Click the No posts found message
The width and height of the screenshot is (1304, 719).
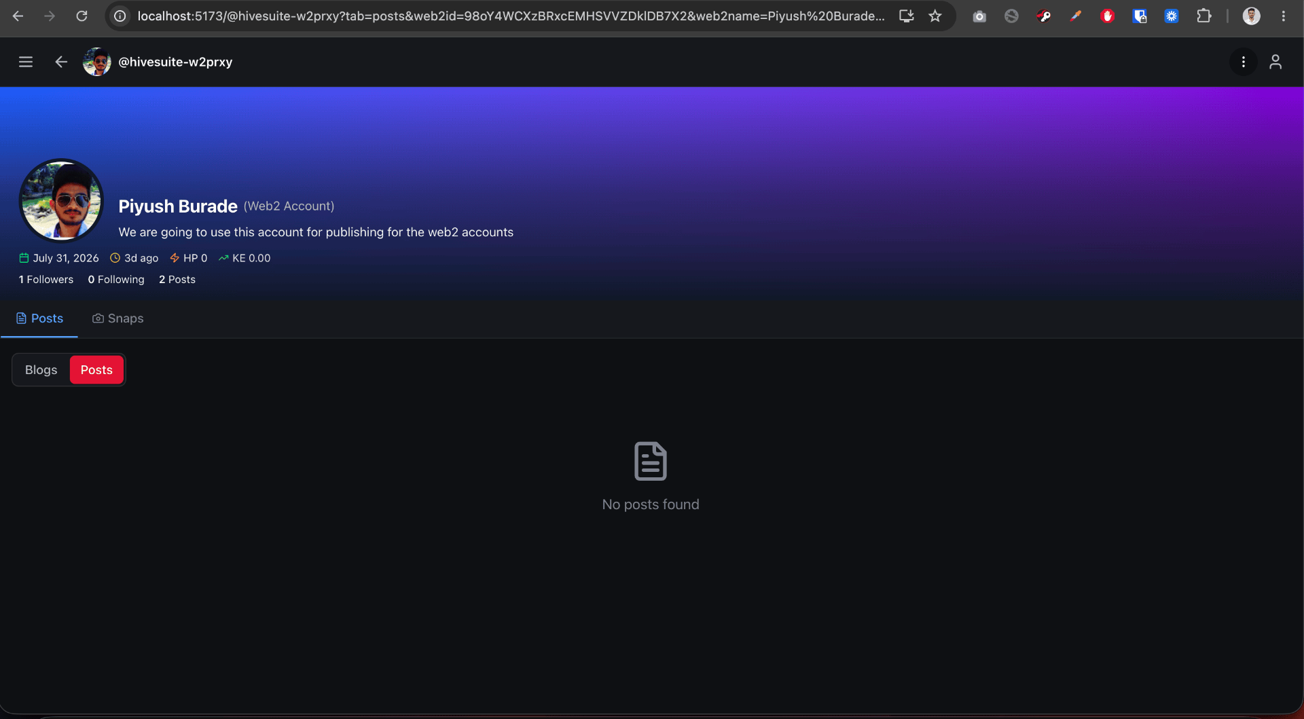pos(651,504)
